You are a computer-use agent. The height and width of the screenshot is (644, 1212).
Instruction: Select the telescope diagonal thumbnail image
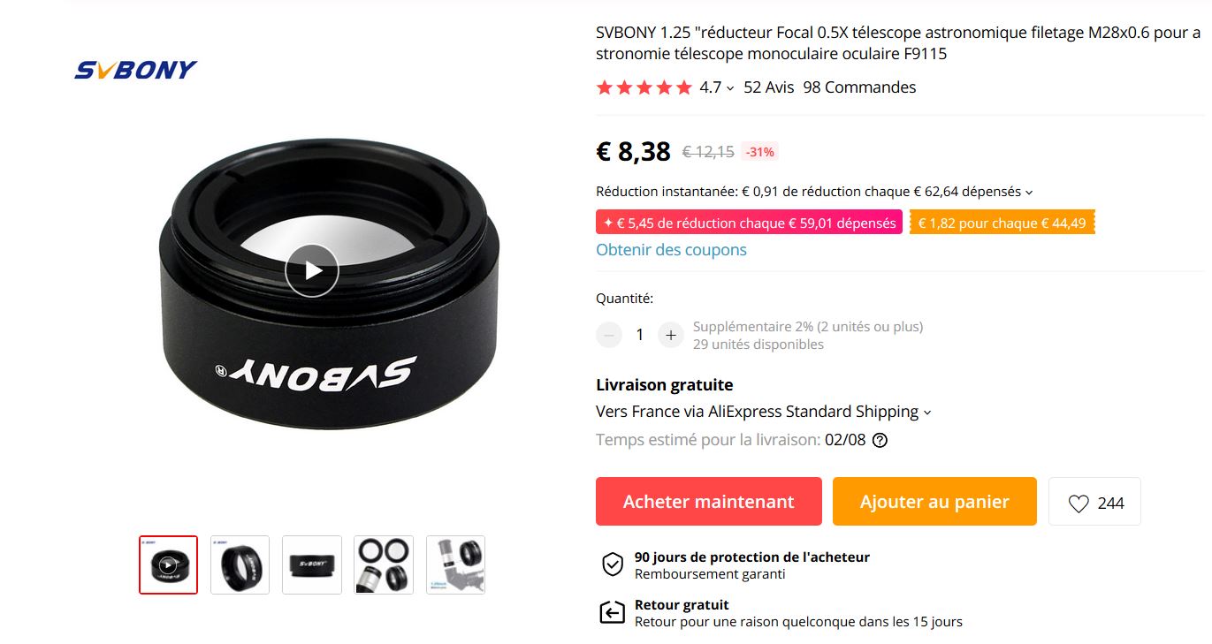point(455,564)
